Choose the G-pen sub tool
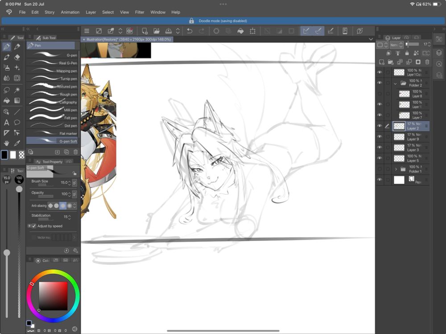The image size is (446, 334). click(x=52, y=55)
